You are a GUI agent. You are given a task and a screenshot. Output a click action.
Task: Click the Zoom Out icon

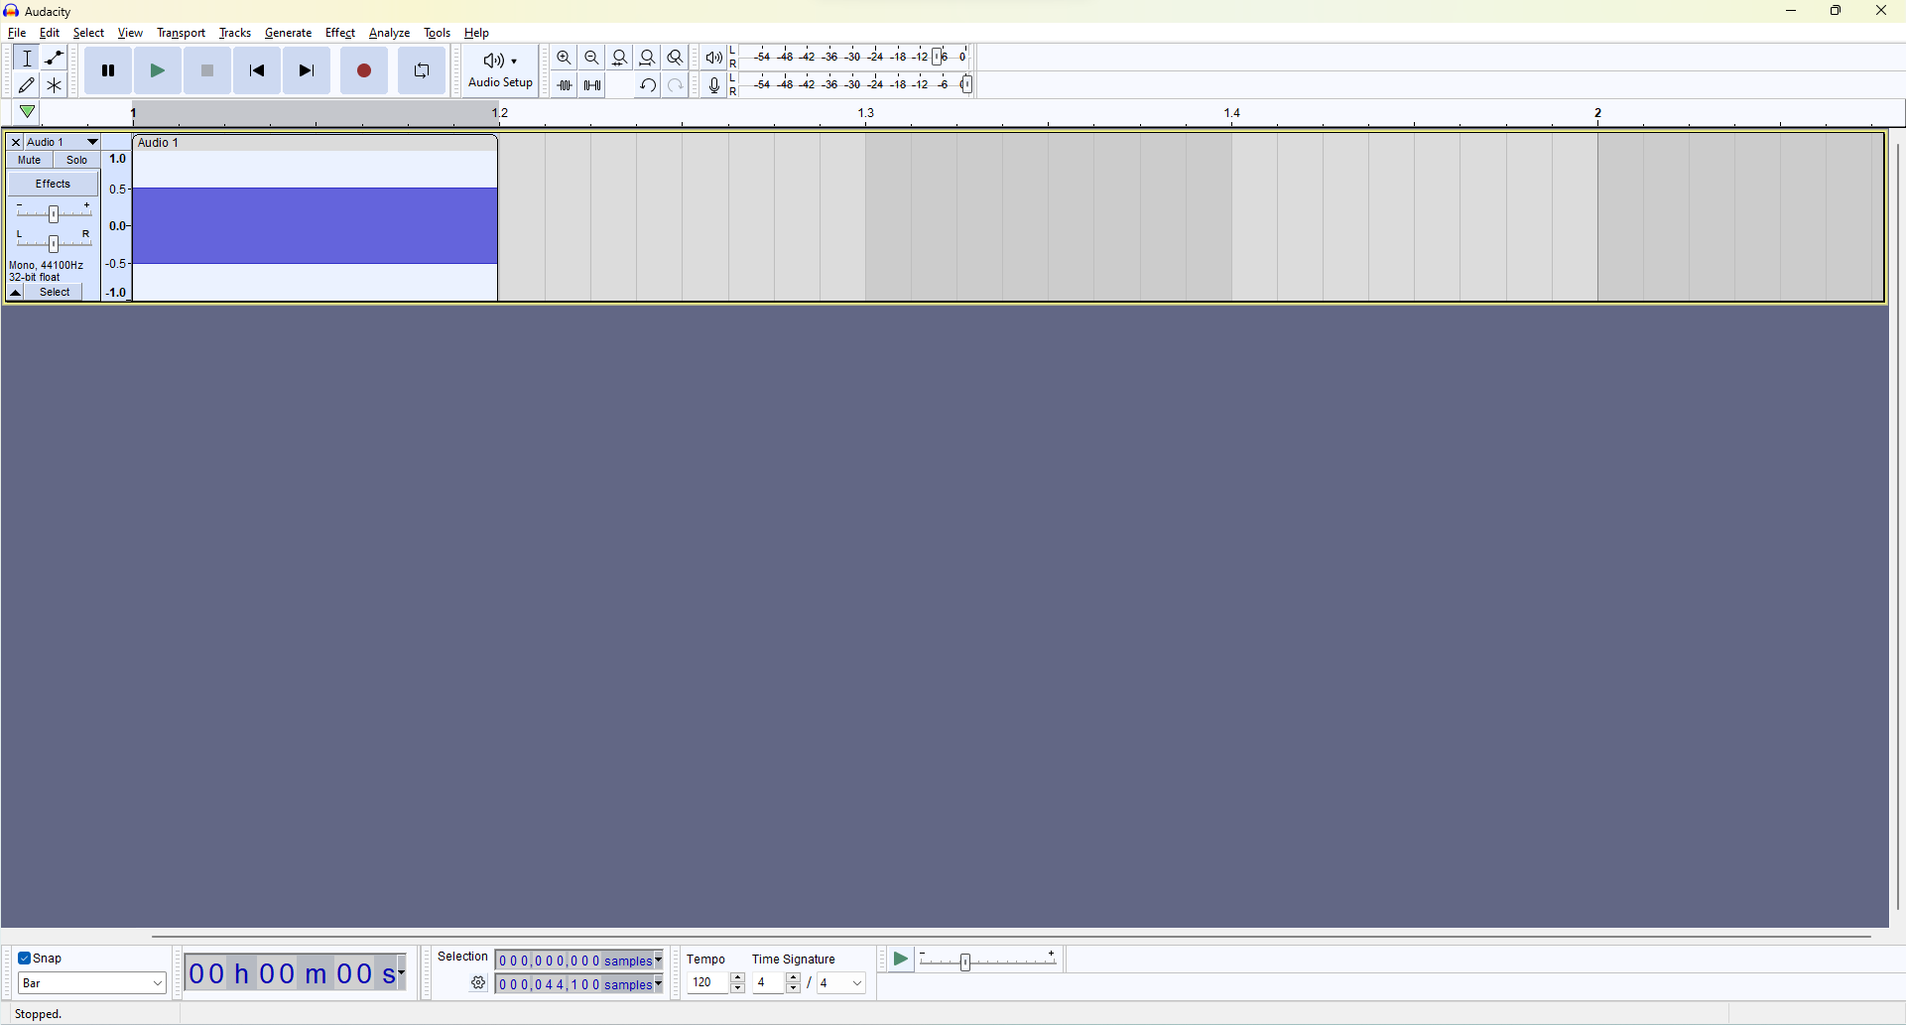pyautogui.click(x=591, y=57)
